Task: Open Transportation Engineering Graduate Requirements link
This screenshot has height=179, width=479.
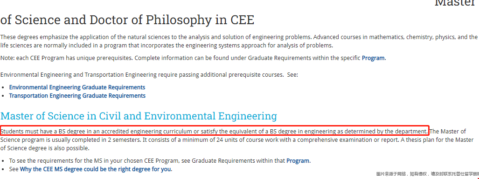Action: [x=77, y=96]
